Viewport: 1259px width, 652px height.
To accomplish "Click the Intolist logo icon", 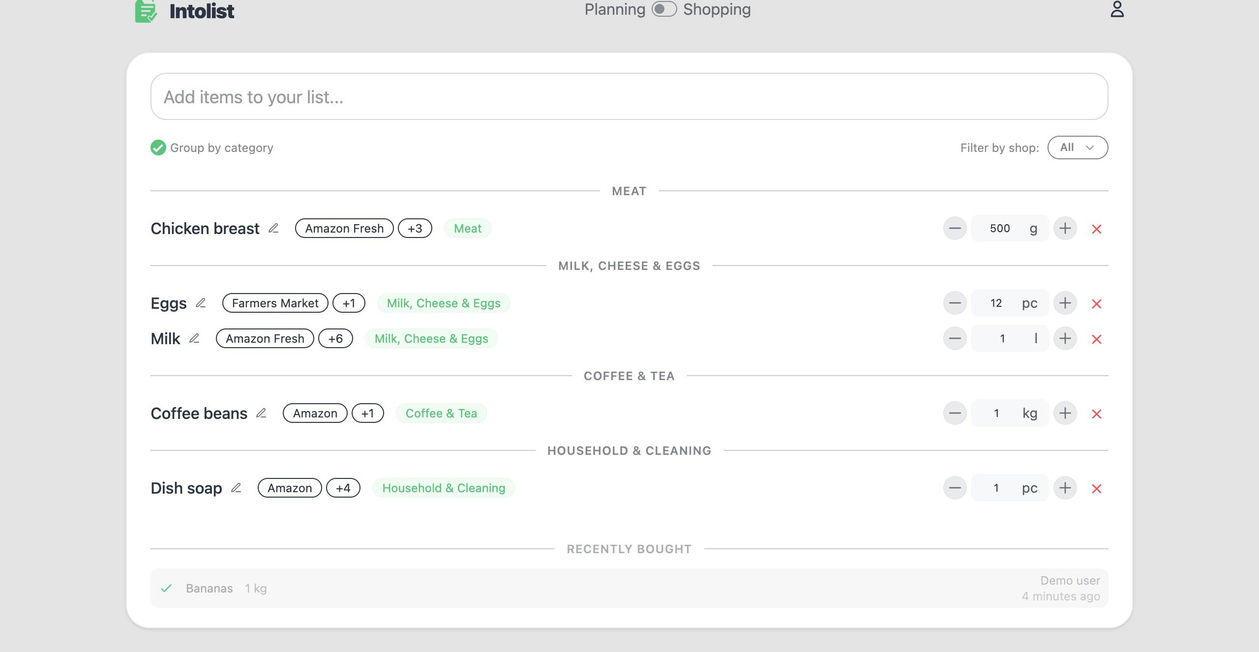I will coord(146,11).
